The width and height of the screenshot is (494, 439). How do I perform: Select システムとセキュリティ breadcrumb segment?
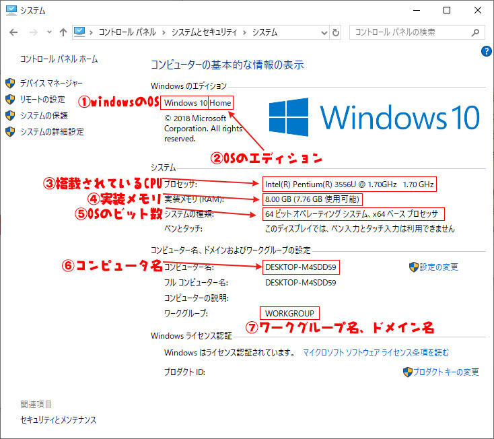click(x=204, y=32)
